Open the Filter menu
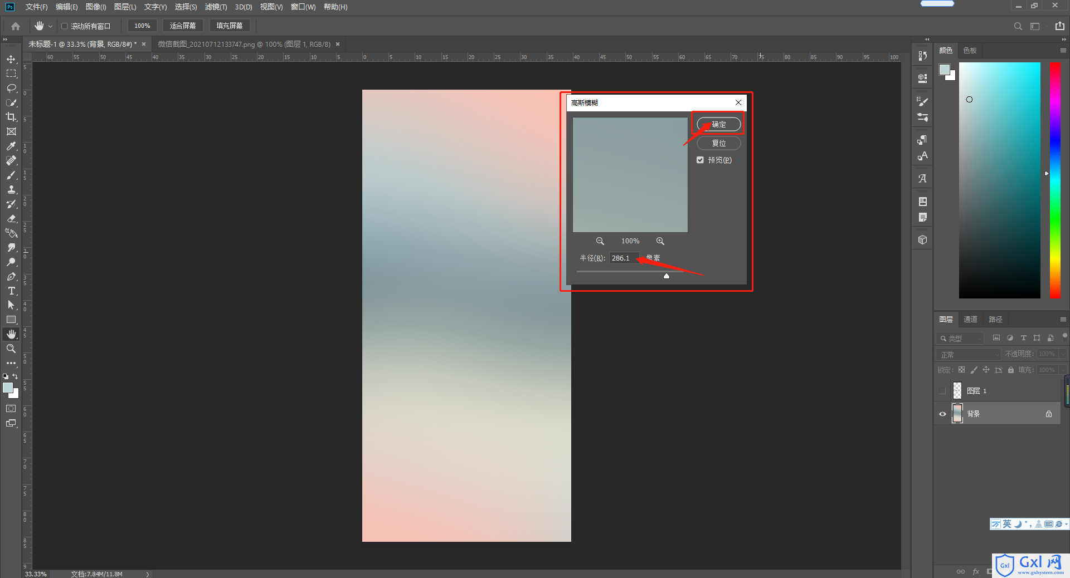 pyautogui.click(x=216, y=7)
